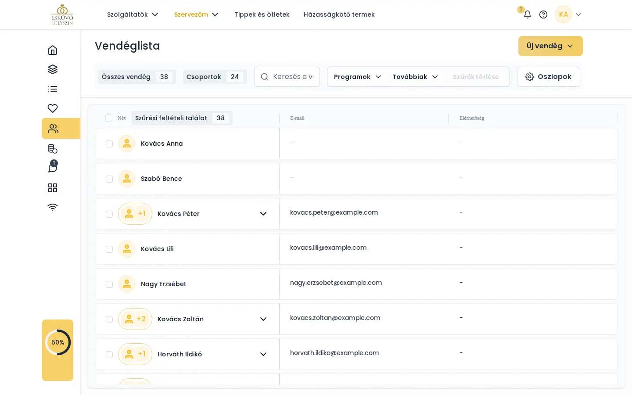Expand the Kovács Zoltán guest group
The height and width of the screenshot is (395, 632).
[x=263, y=319]
